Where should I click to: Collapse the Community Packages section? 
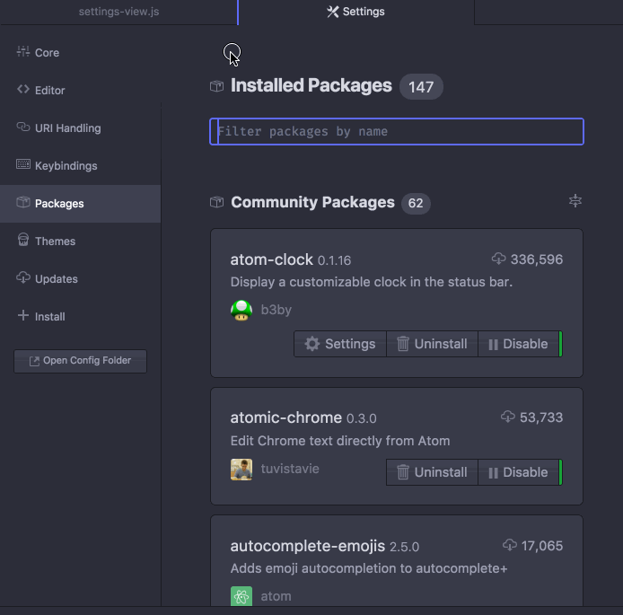575,200
